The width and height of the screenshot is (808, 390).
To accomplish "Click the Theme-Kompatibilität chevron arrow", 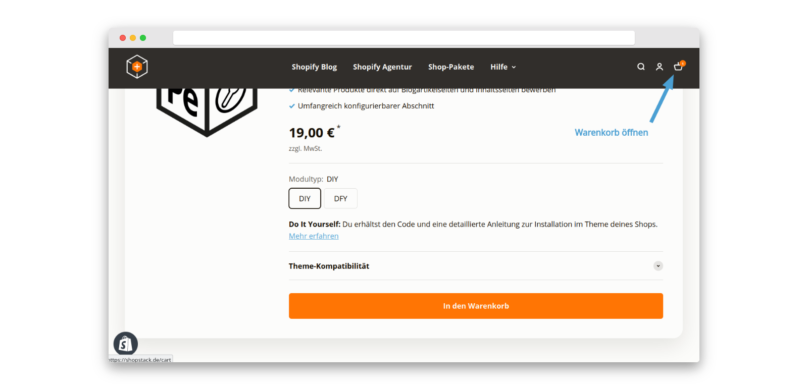I will tap(658, 266).
